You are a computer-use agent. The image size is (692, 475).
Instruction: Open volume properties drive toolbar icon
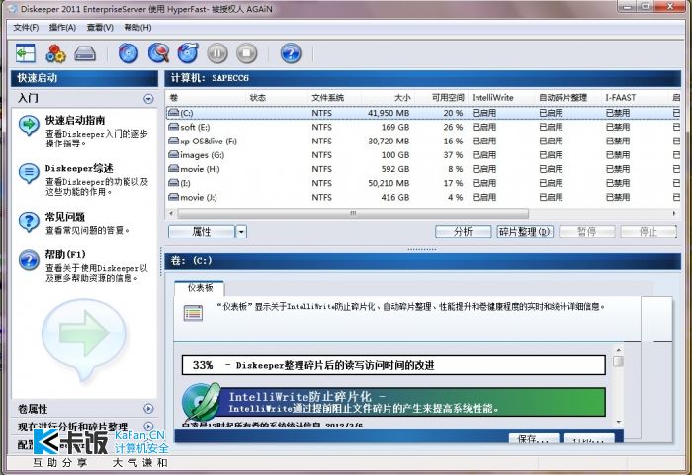pos(85,53)
